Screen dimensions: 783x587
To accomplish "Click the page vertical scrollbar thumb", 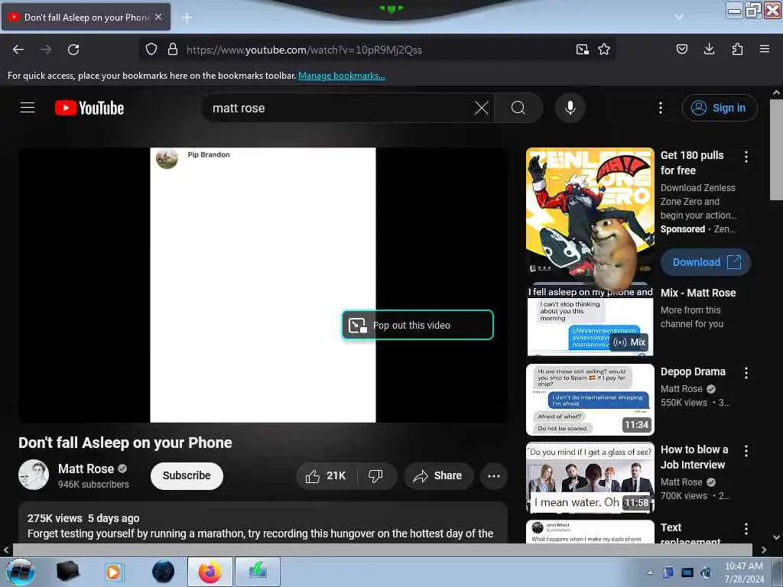I will tap(775, 150).
